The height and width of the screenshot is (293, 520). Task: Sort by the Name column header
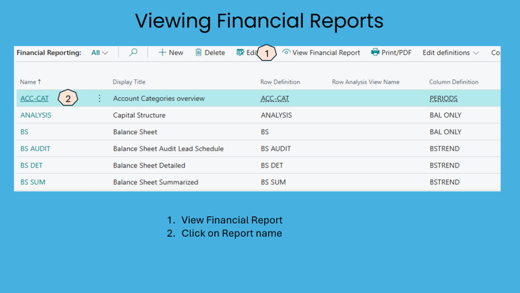coord(30,82)
